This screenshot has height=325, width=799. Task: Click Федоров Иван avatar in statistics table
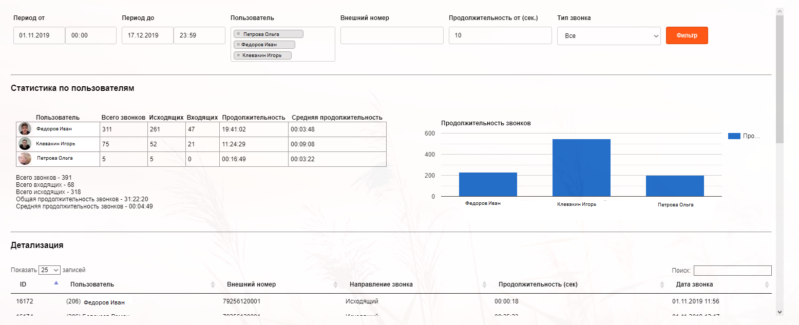point(25,129)
